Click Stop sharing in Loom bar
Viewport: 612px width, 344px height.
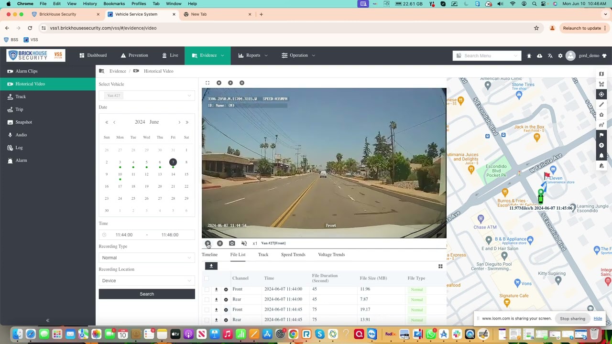click(x=572, y=319)
